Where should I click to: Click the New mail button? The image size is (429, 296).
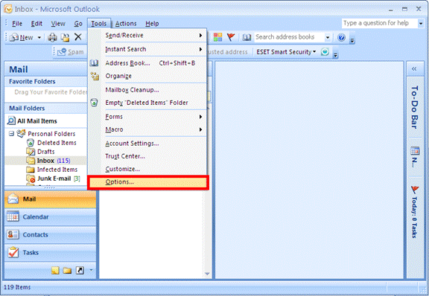click(22, 37)
